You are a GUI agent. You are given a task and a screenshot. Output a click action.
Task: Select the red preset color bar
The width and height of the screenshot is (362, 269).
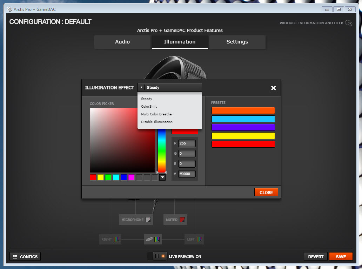click(243, 144)
